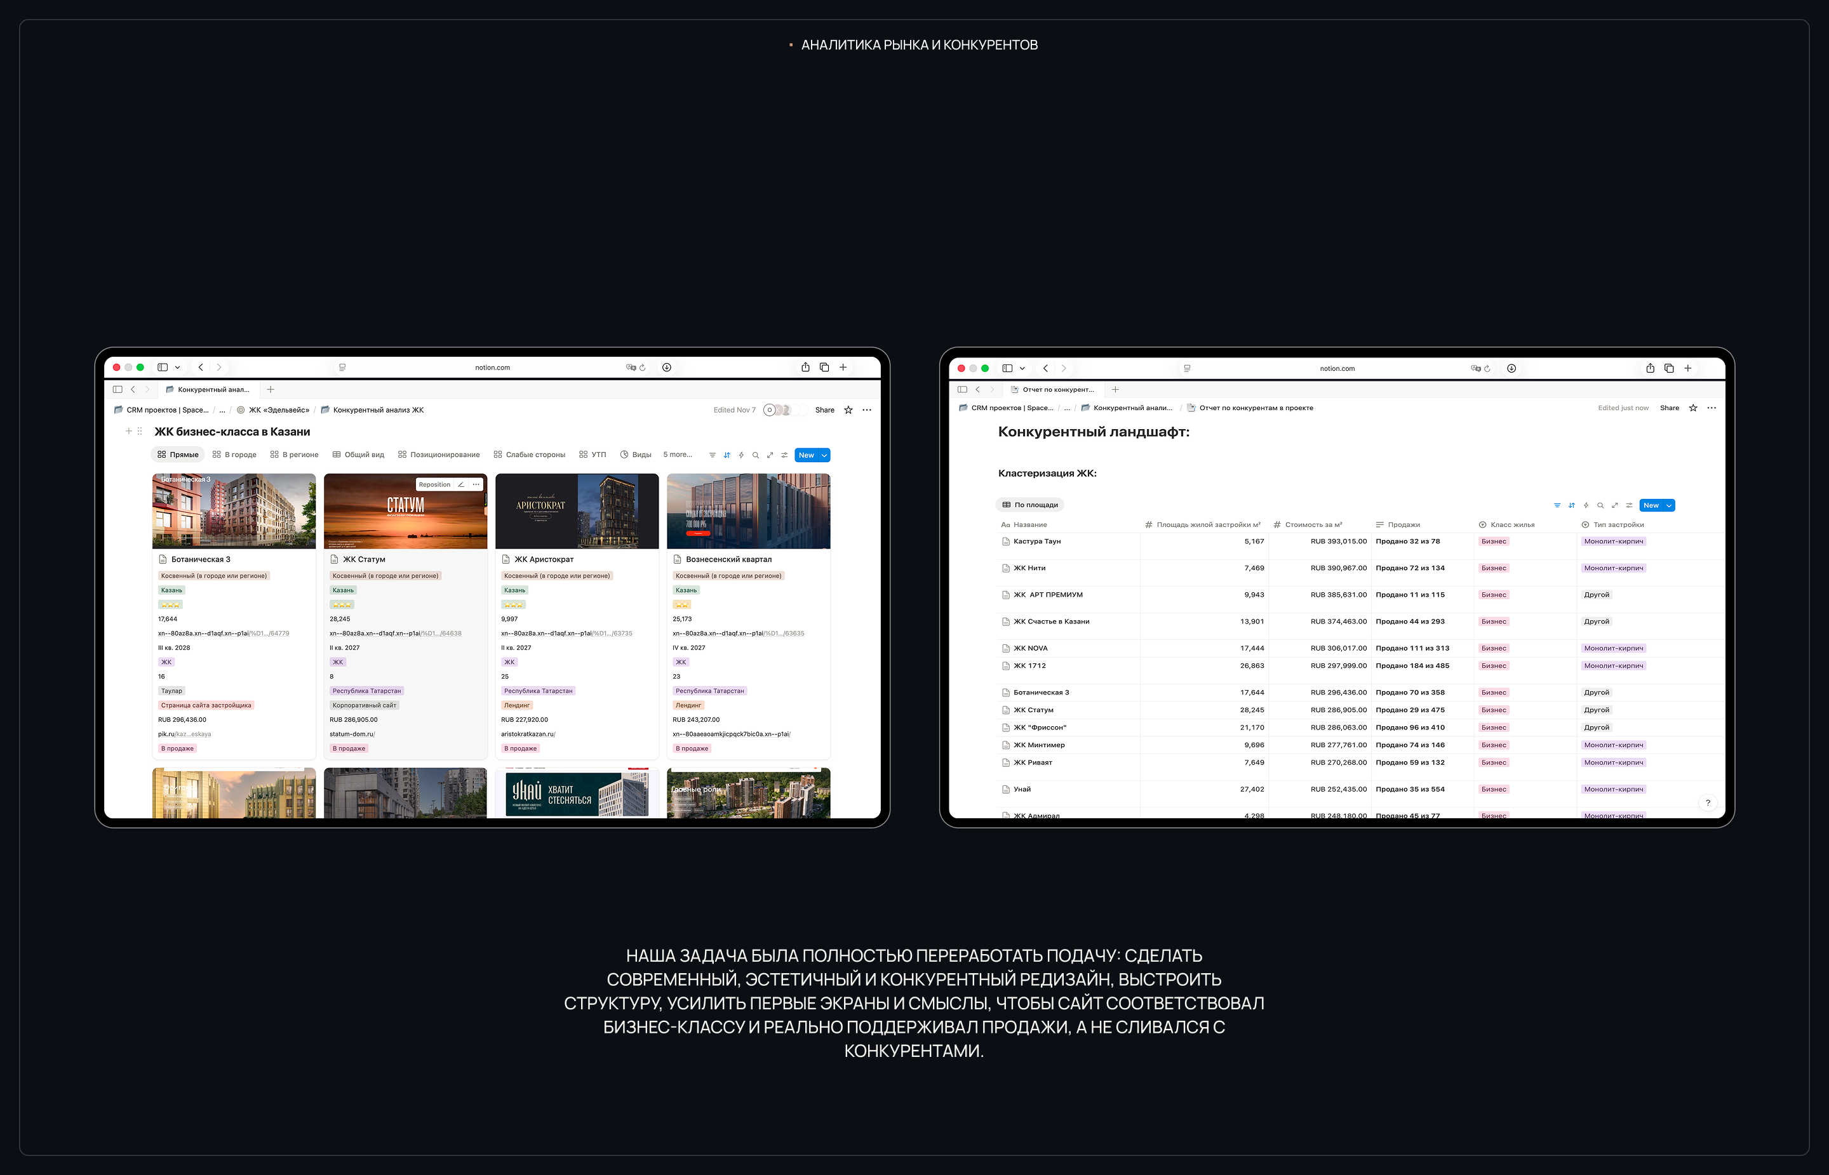Click the sort icon in the ЖК бизнес-класса gallery toolbar
This screenshot has height=1175, width=1829.
(727, 456)
